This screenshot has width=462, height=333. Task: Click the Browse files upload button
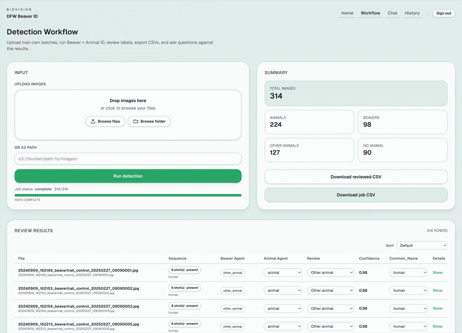[105, 122]
